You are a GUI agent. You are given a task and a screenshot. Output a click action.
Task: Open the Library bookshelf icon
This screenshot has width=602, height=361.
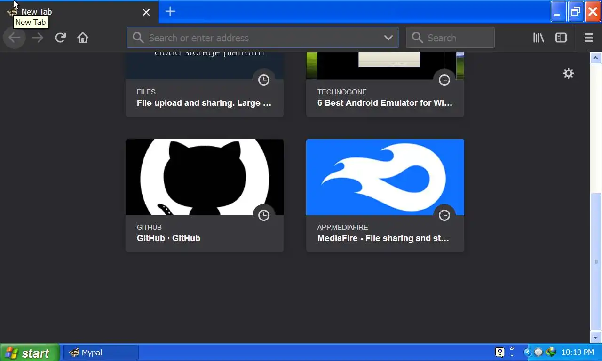pos(539,38)
